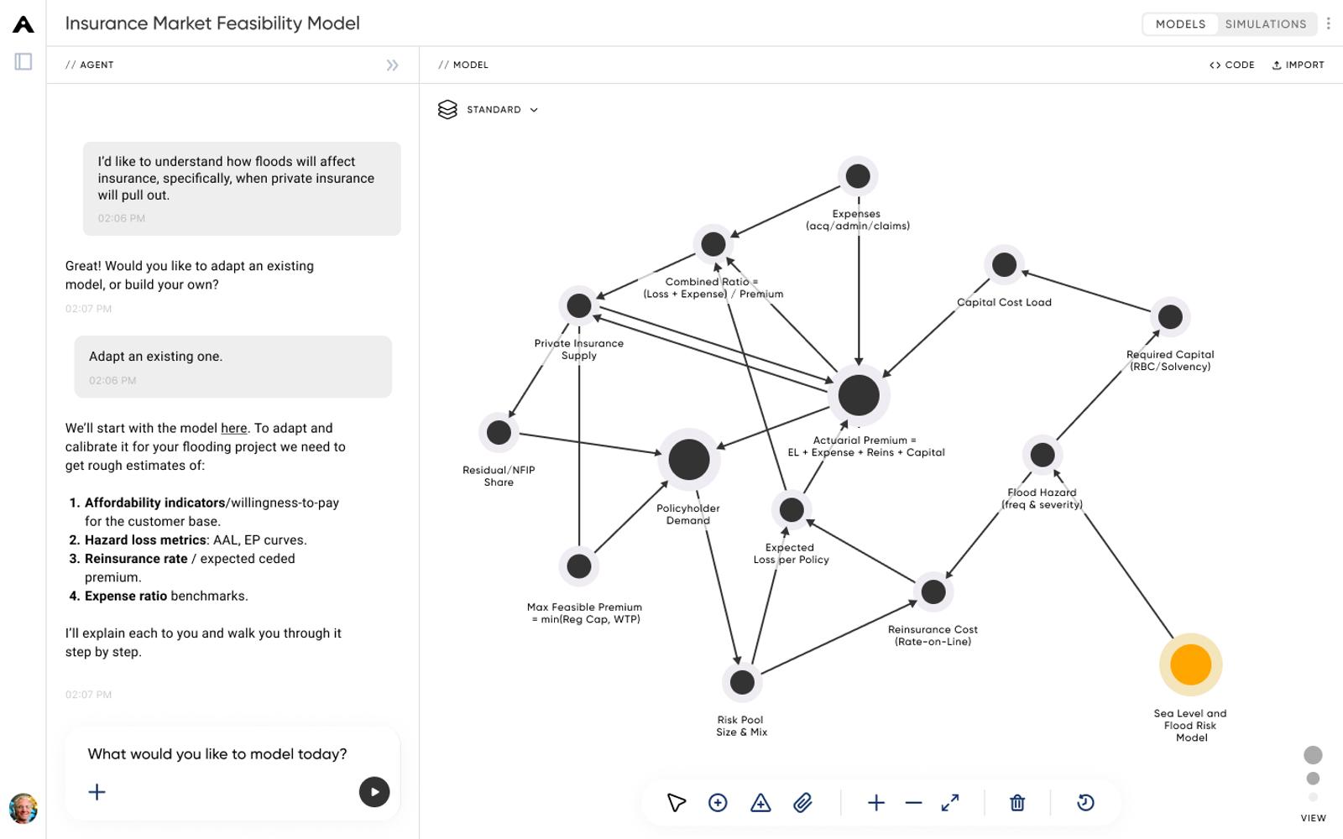Open the Code view
Screen dimensions: 1343x839
point(1232,65)
